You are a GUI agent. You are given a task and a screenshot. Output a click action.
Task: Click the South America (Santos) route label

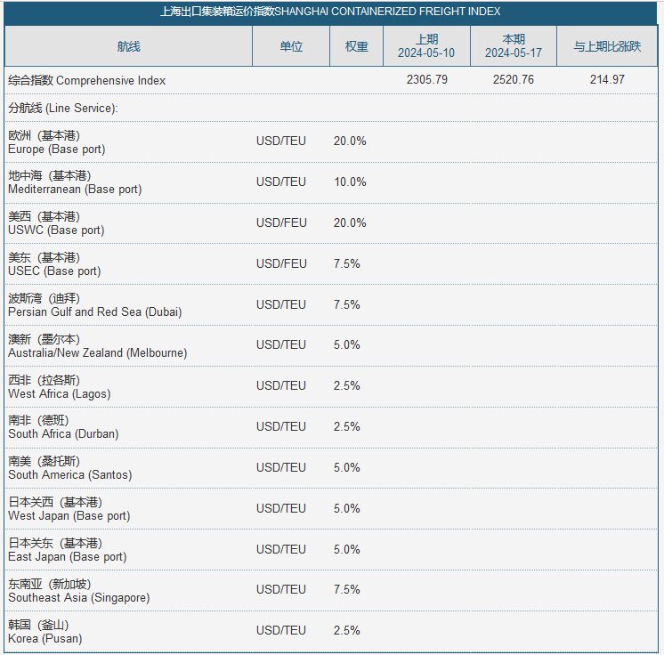[x=70, y=468]
